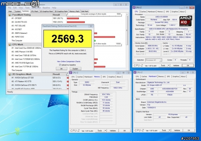
Task: Switch to the System tab in PerformanceTest
Action: [18, 11]
